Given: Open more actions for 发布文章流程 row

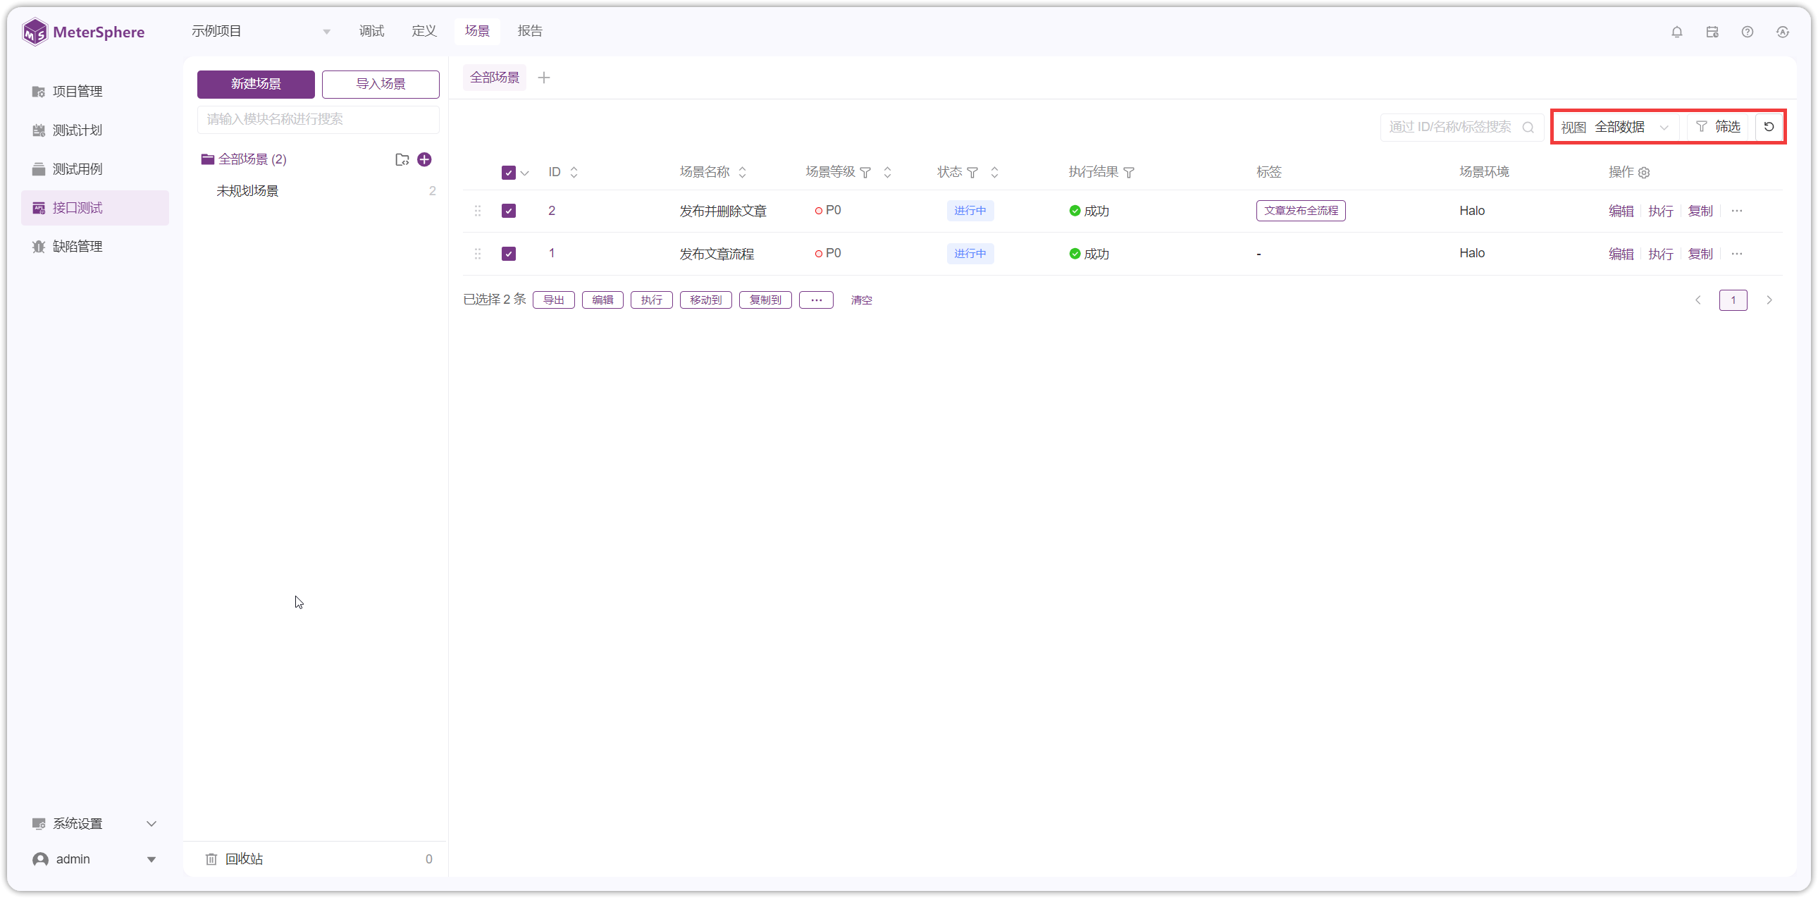Looking at the screenshot, I should 1737,254.
